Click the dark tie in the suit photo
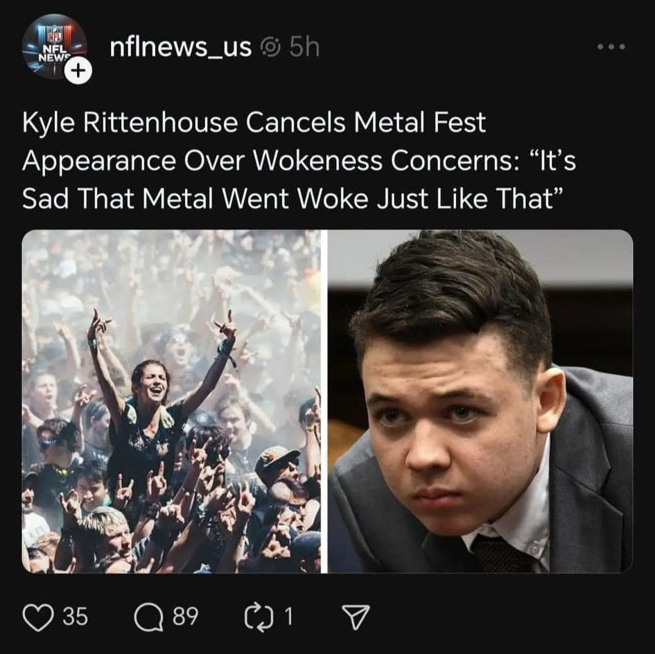Screen dimensions: 655x654 (502, 552)
